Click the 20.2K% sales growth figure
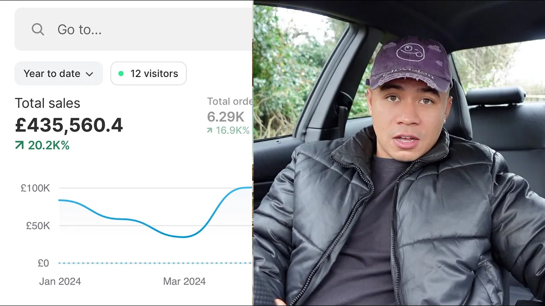The height and width of the screenshot is (306, 545). pyautogui.click(x=49, y=146)
